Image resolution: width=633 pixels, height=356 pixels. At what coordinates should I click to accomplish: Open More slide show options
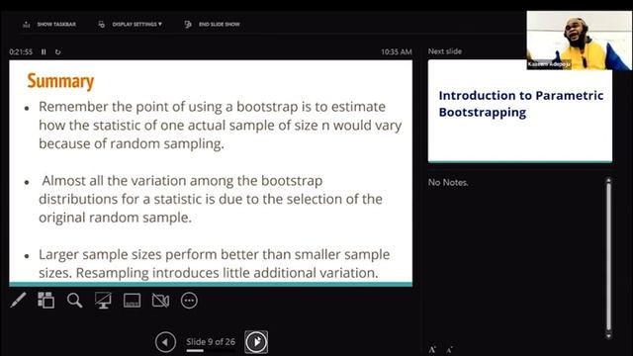189,301
